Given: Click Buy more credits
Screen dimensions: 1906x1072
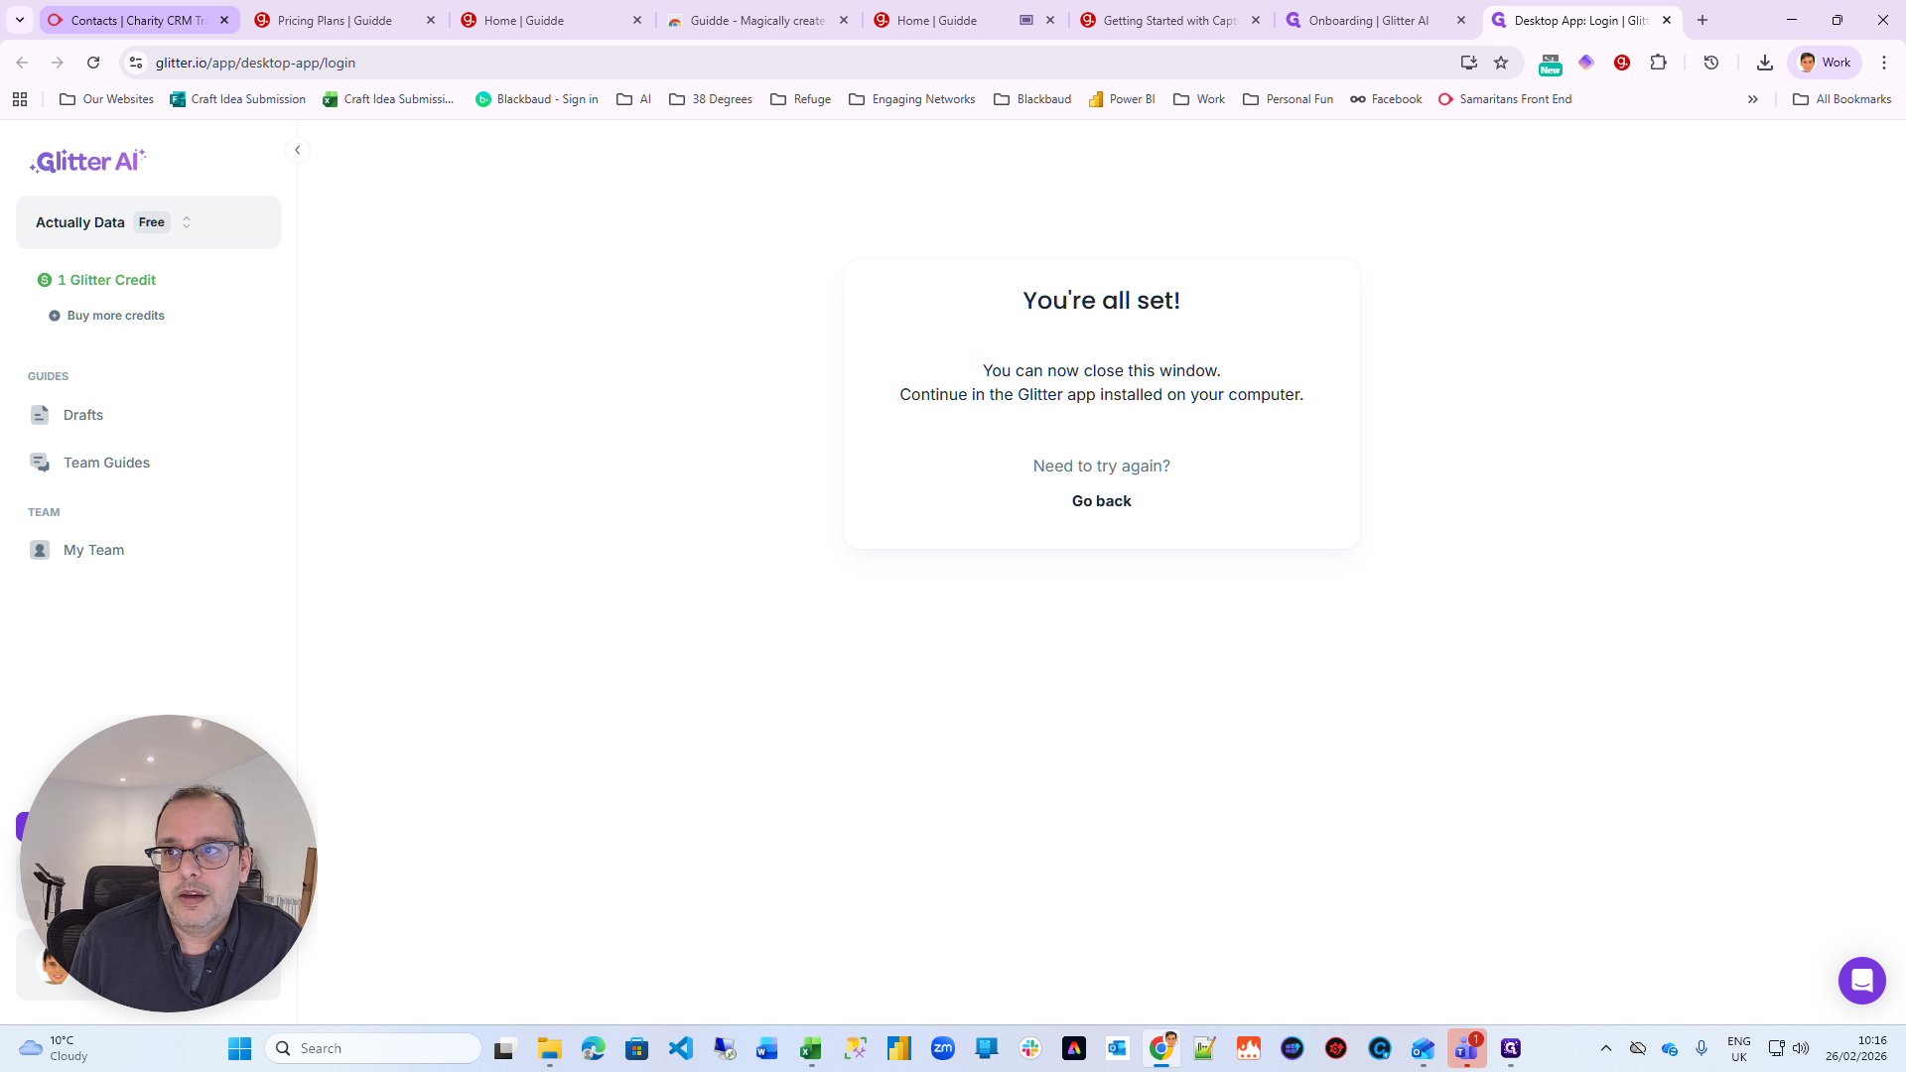Looking at the screenshot, I should click(115, 316).
